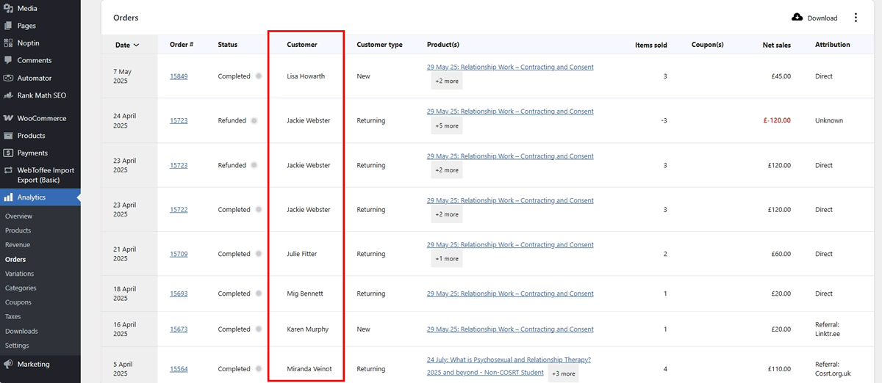This screenshot has height=383, width=882.
Task: Expand +3 more products for Miranda Veinot
Action: 563,373
